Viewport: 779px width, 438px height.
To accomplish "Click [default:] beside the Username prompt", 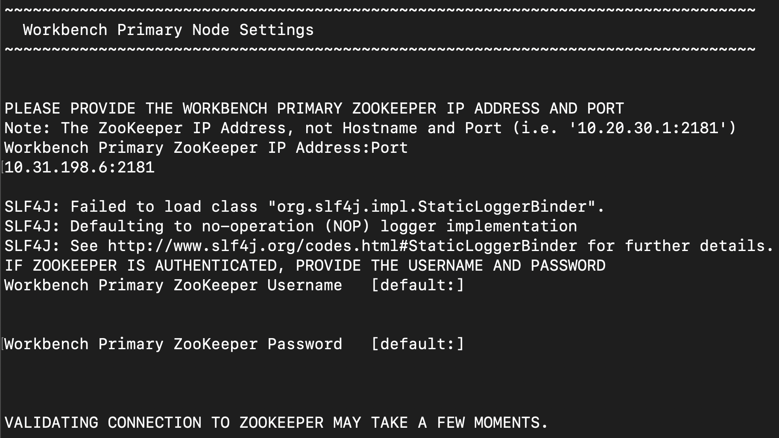I will [x=417, y=285].
